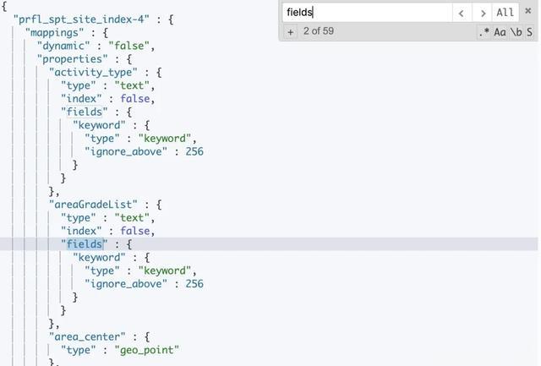Place cursor on prfl_spt_site_index-4 key
The image size is (541, 366).
pos(81,19)
